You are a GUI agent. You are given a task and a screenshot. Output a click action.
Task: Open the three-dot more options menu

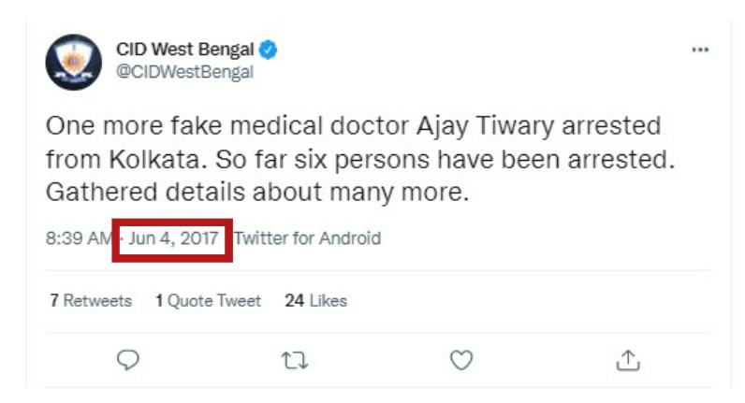[x=699, y=50]
